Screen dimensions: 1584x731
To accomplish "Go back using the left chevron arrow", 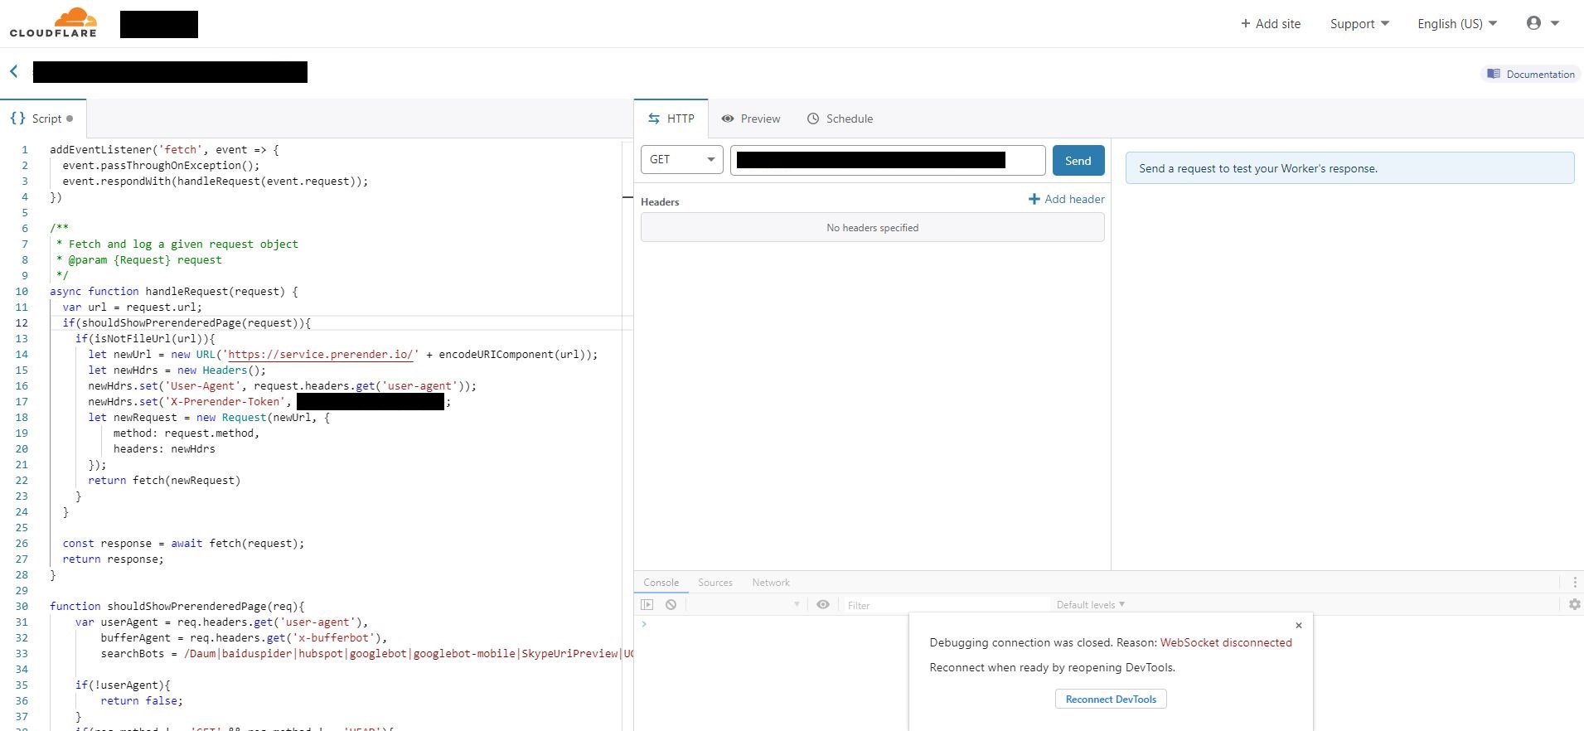I will [x=14, y=71].
